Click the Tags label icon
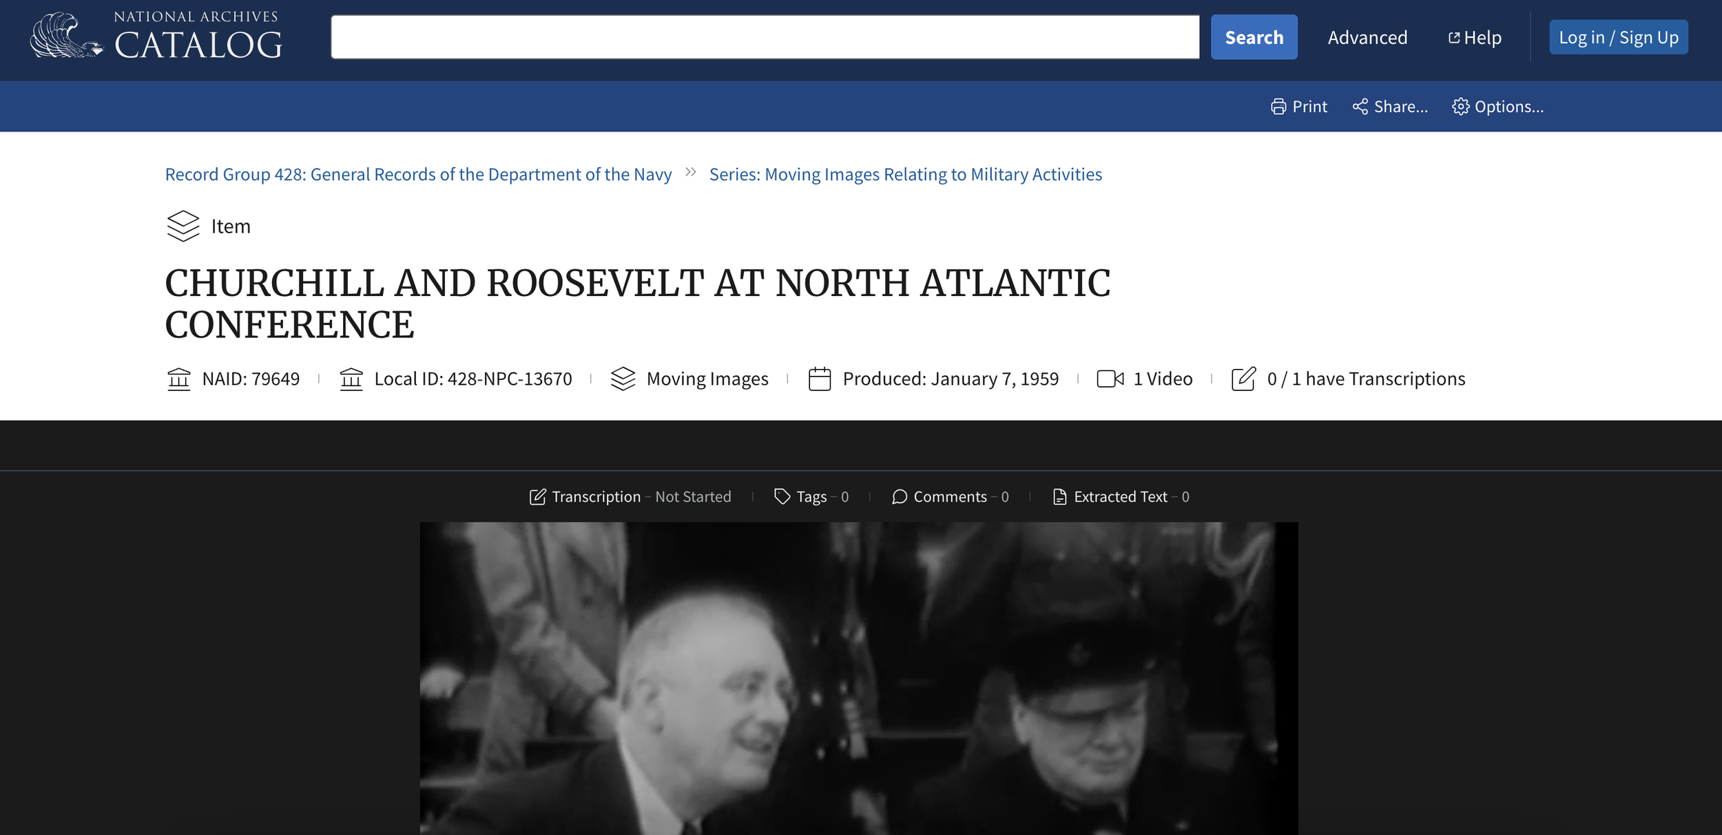 point(782,496)
